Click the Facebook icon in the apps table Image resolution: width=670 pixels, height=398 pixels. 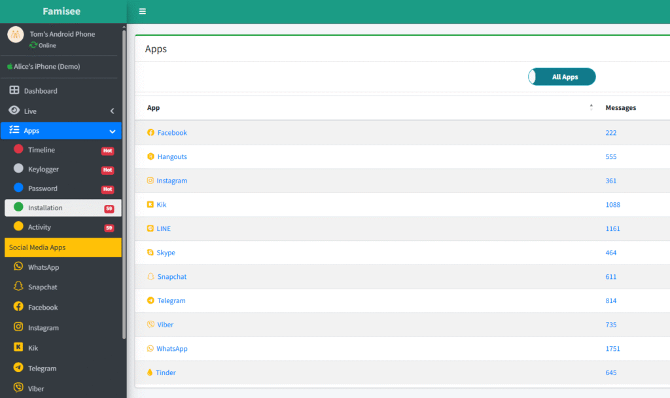click(151, 132)
